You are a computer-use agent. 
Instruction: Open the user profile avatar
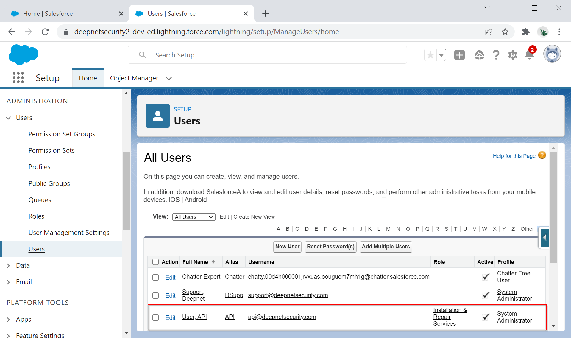(552, 54)
